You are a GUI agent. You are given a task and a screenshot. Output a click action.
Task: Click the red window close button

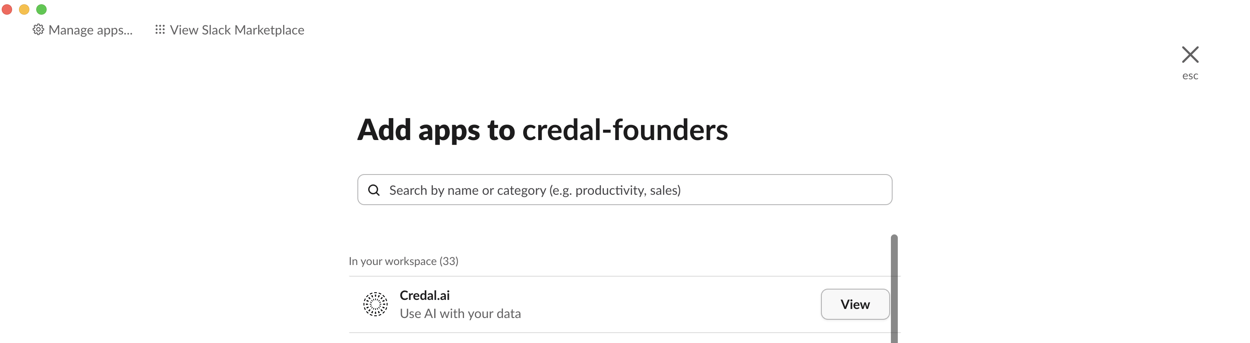[7, 9]
